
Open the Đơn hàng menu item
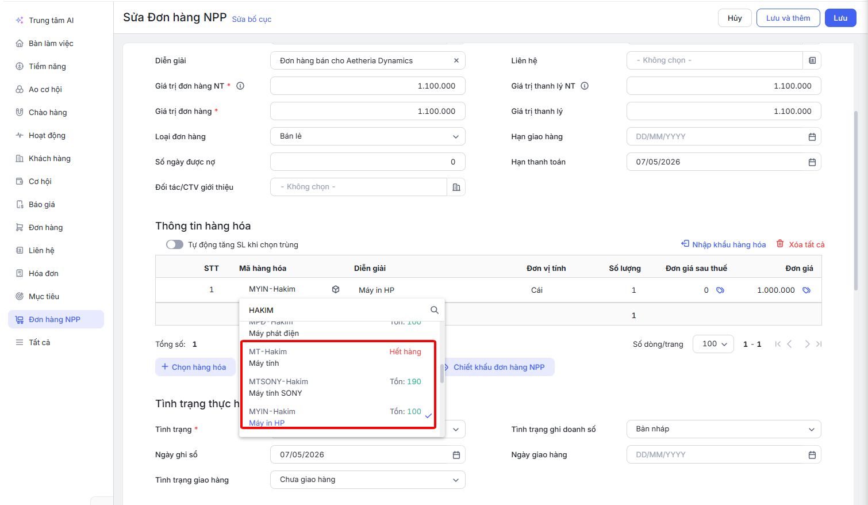click(56, 227)
